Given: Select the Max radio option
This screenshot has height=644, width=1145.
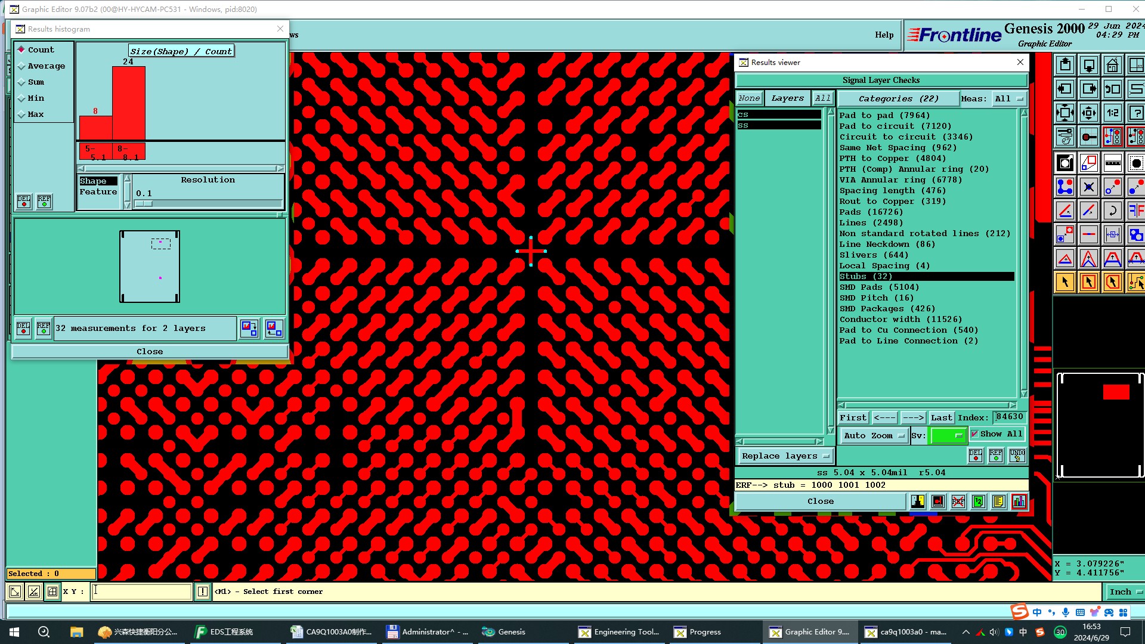Looking at the screenshot, I should [35, 114].
